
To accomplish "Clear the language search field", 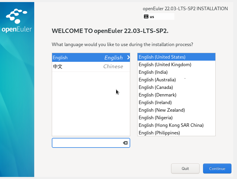I will point(125,143).
